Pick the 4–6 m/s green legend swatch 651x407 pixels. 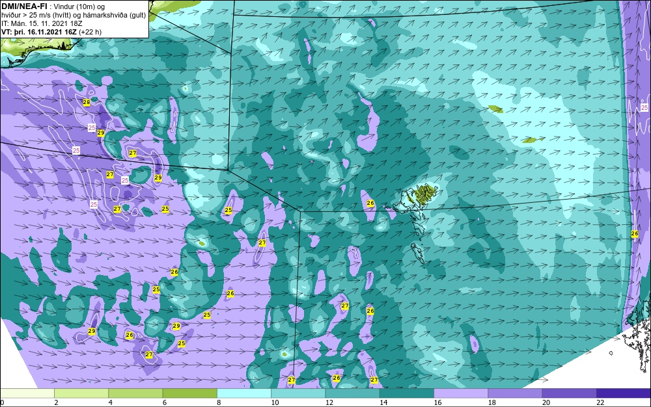[x=136, y=393]
